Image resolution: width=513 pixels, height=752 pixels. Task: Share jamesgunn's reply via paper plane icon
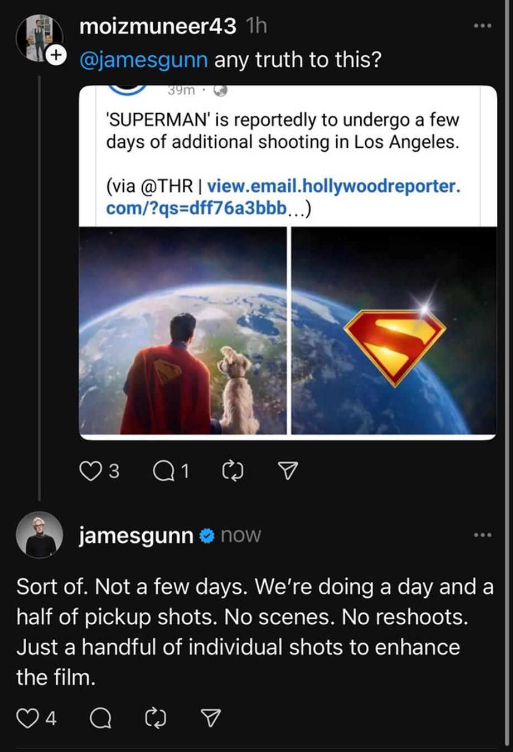click(x=211, y=719)
